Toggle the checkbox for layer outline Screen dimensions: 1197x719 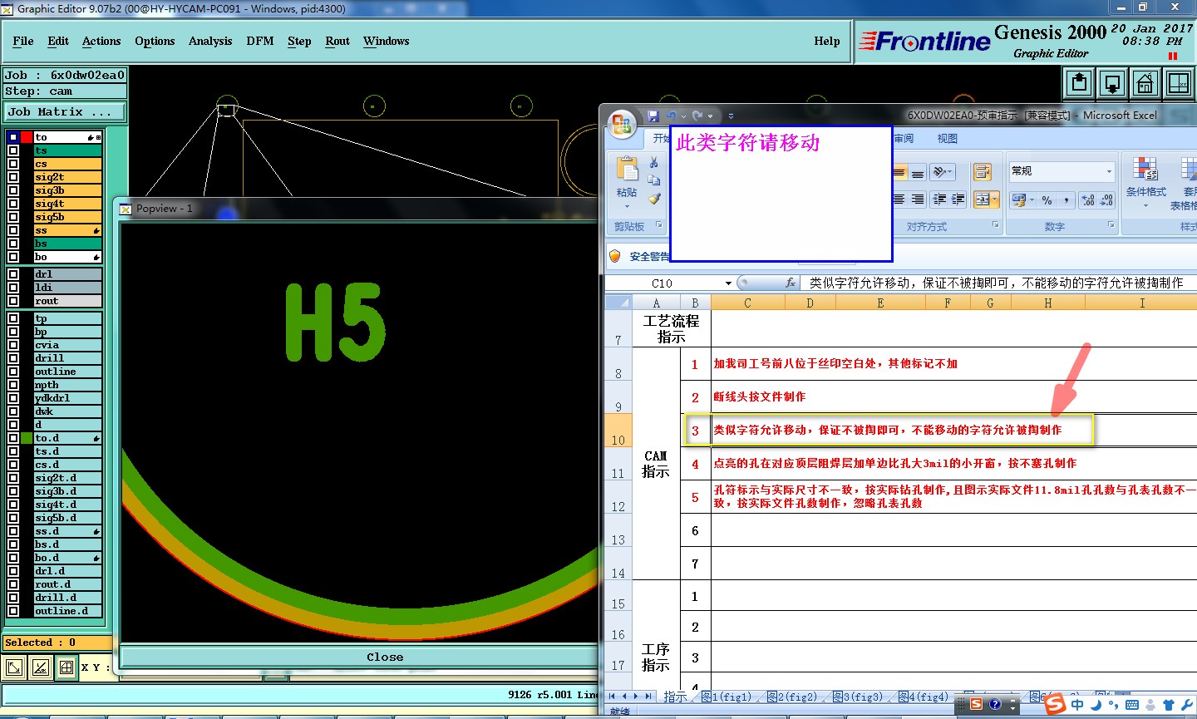tap(13, 372)
